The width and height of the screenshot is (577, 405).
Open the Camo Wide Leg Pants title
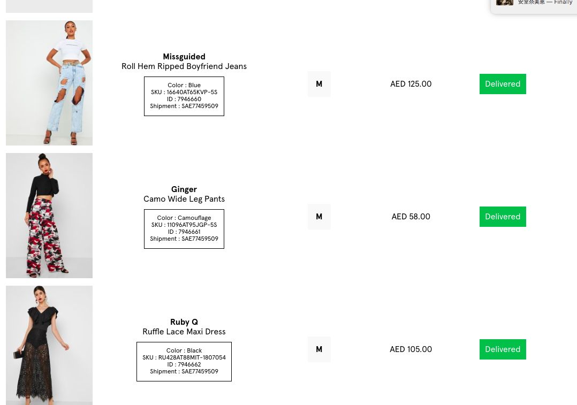point(184,199)
